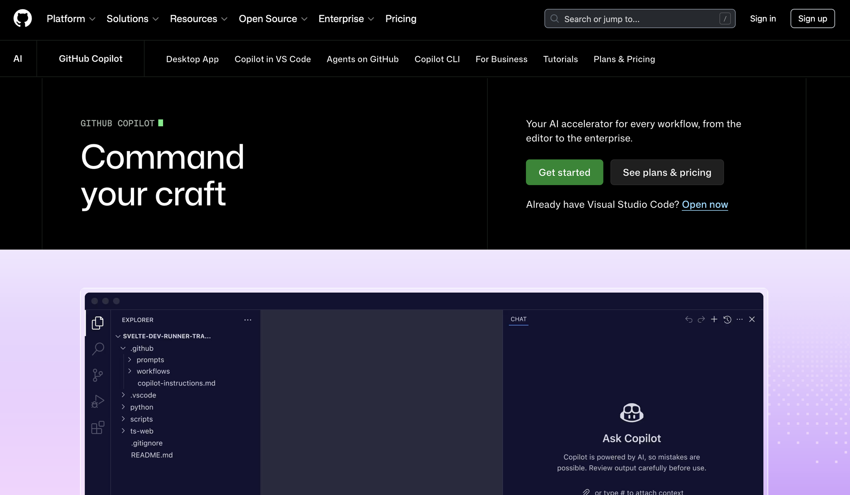The image size is (850, 495).
Task: Click the chat redo arrow icon
Action: pos(701,319)
